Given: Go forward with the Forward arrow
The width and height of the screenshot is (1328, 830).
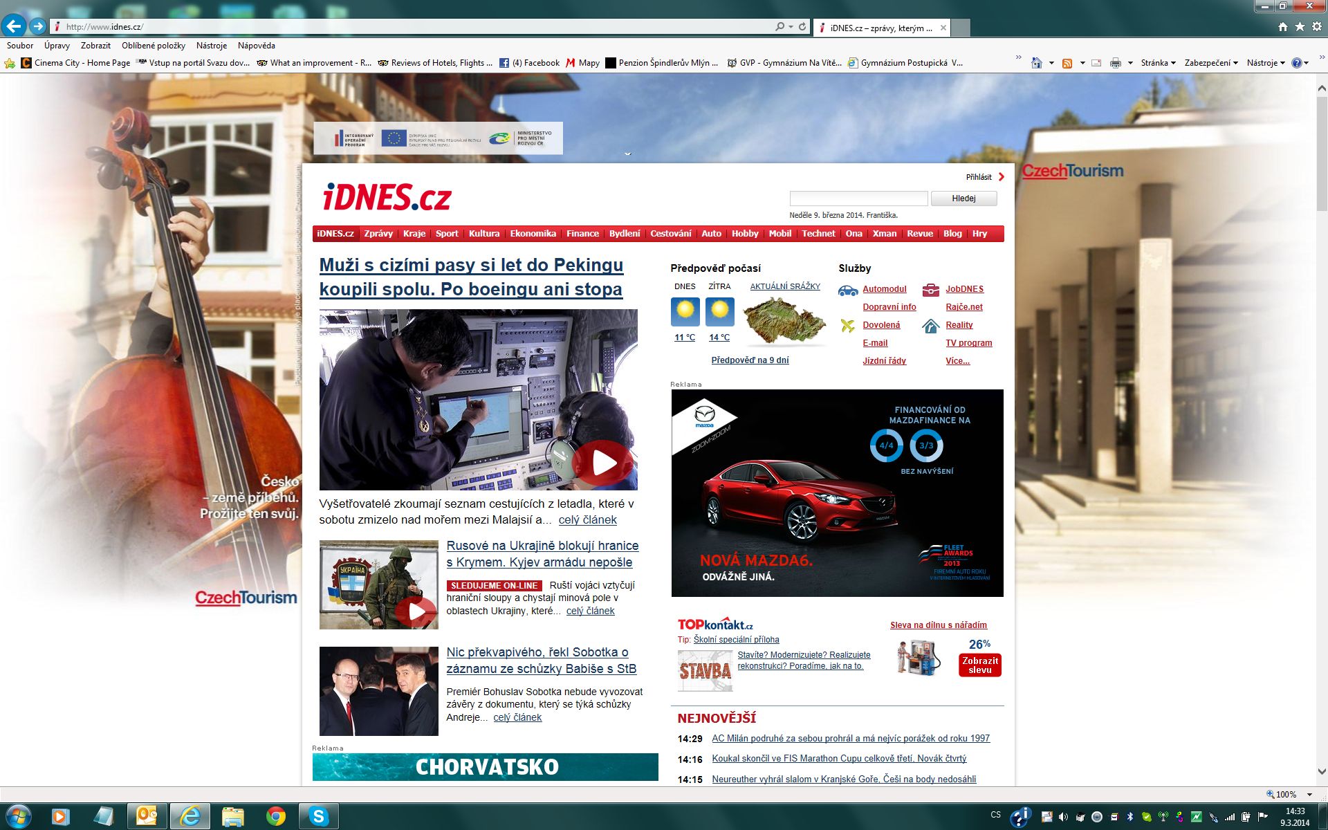Looking at the screenshot, I should [38, 26].
